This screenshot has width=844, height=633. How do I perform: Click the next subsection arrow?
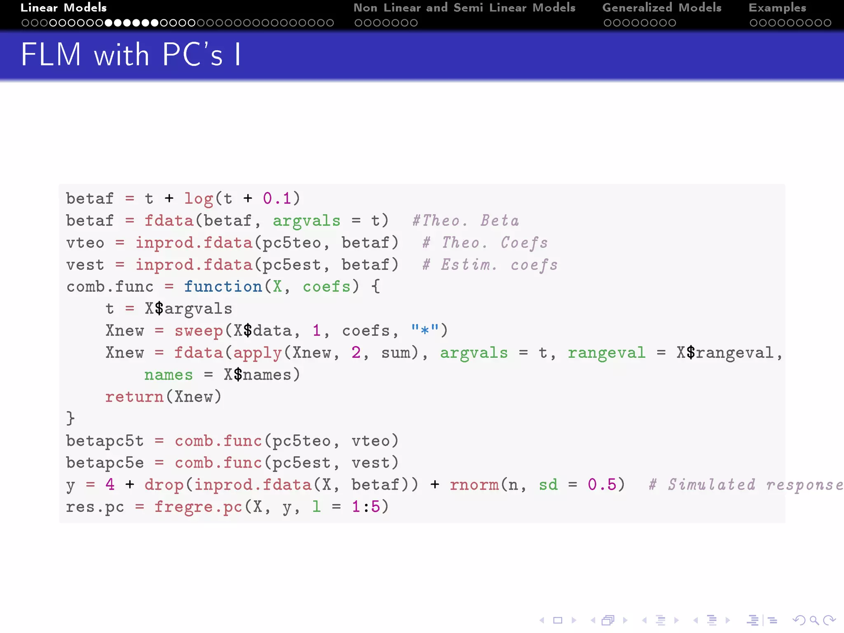(x=676, y=620)
